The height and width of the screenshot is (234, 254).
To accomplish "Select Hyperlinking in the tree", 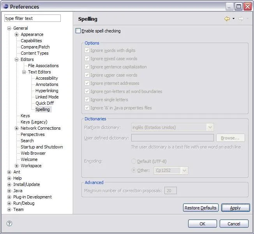I will click(47, 91).
